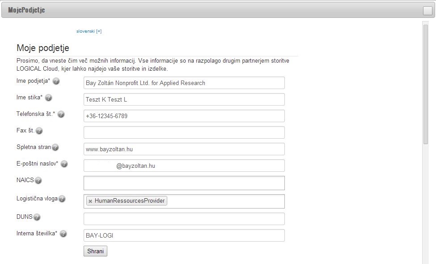Remove the HumanRessourcesProvider tag

(x=90, y=201)
